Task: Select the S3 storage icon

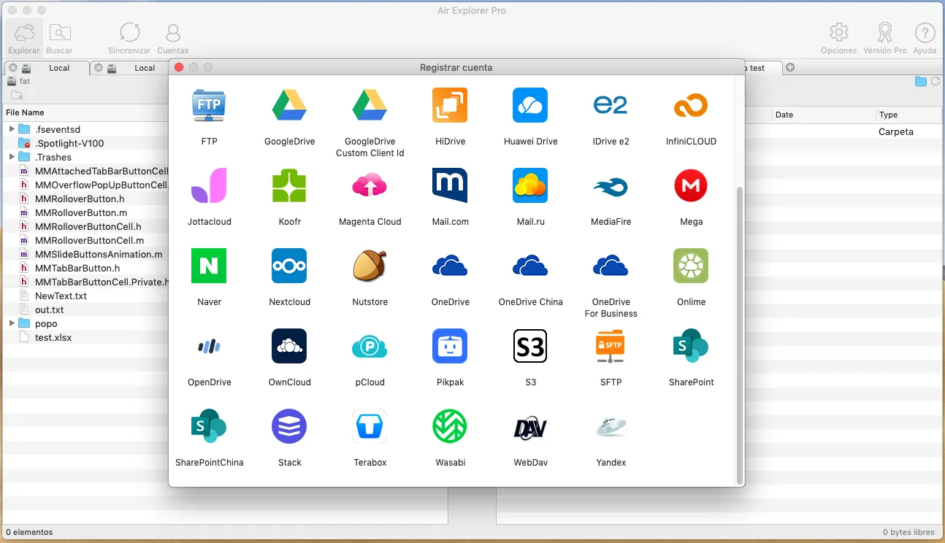Action: coord(530,346)
